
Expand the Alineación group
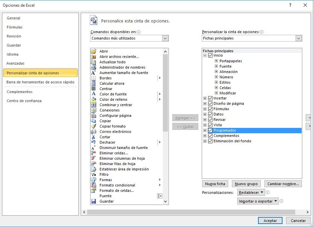216,72
